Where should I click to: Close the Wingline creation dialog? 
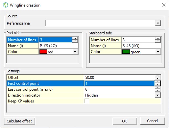[164, 5]
